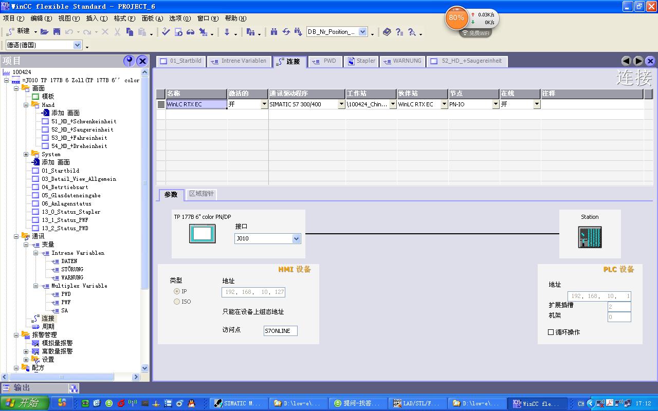Click the project library icon in toolbar

click(250, 32)
